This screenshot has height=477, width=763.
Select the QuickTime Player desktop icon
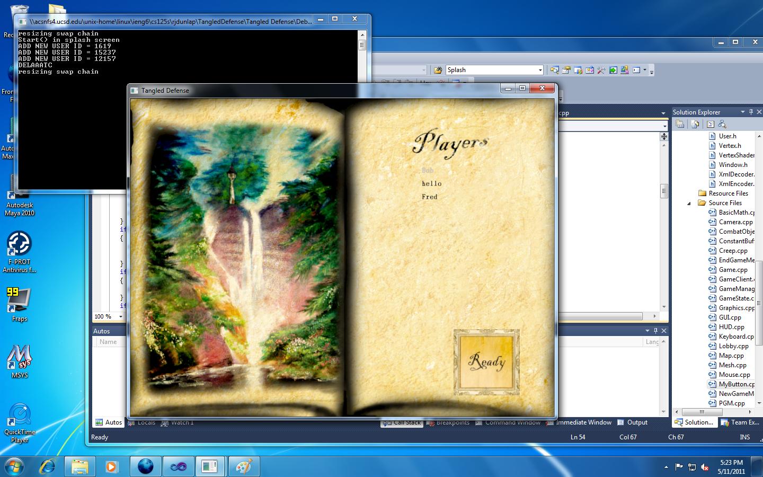coord(20,422)
